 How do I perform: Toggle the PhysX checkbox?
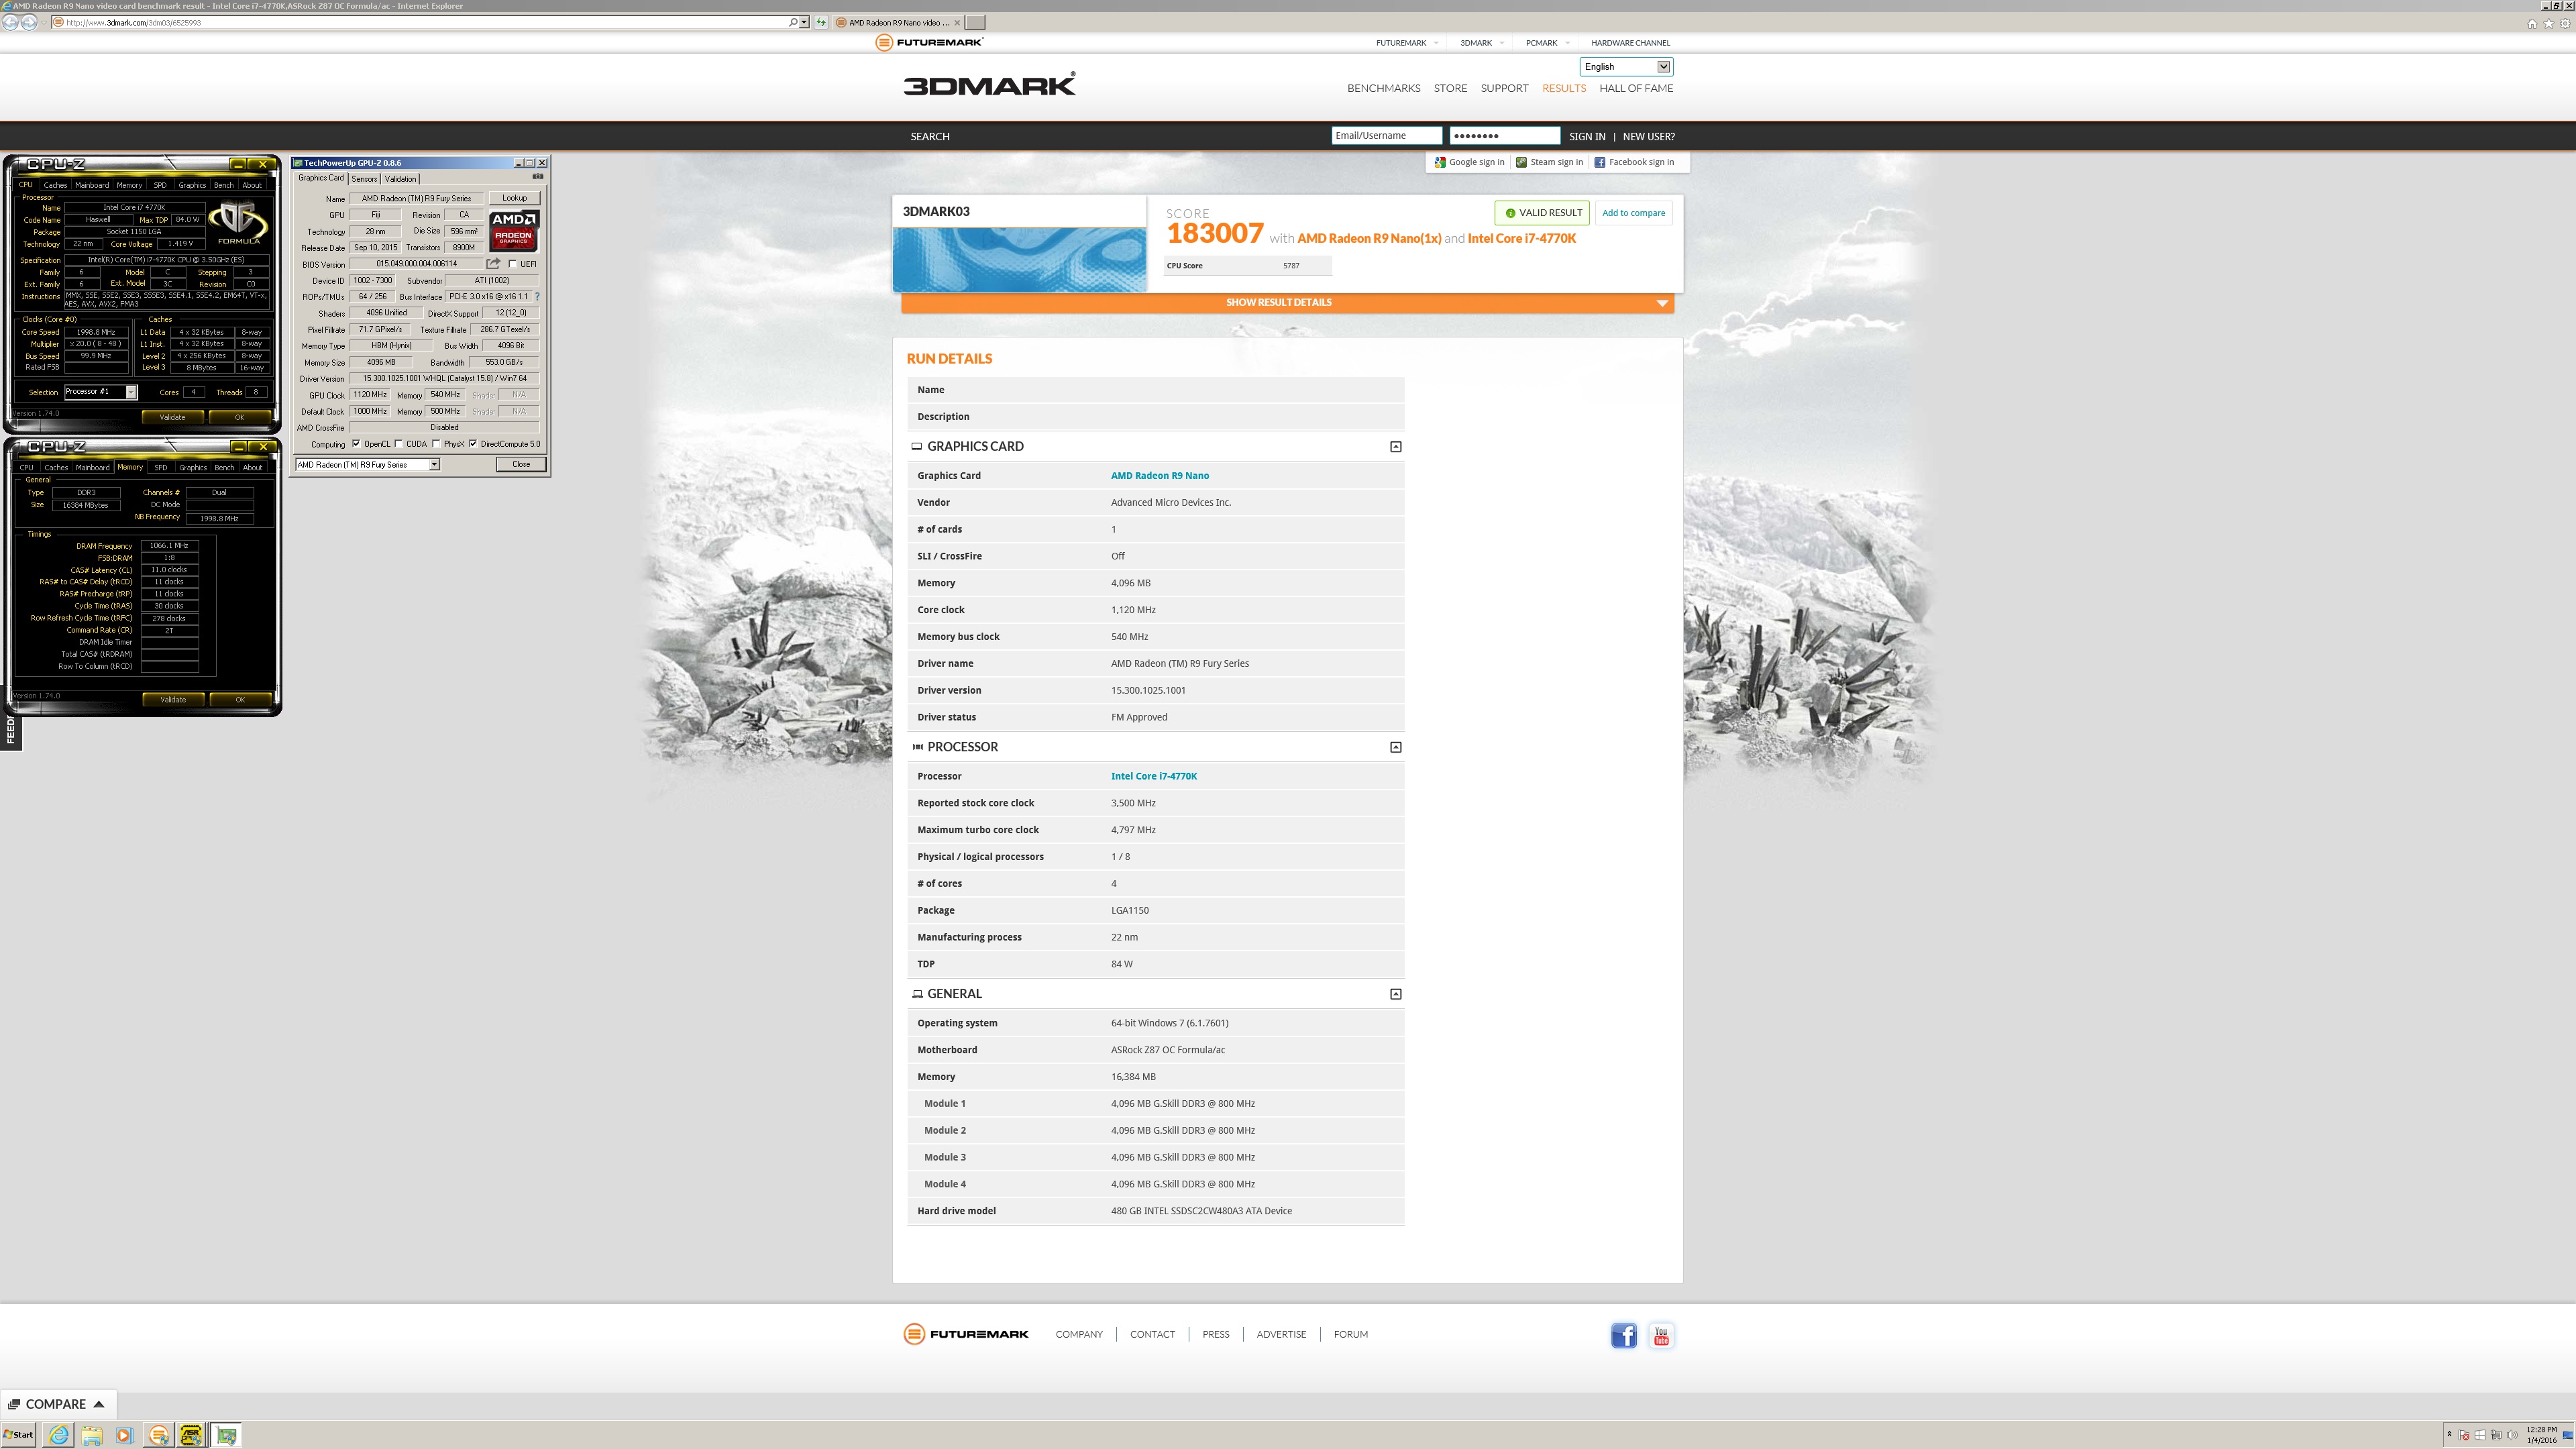[x=436, y=444]
